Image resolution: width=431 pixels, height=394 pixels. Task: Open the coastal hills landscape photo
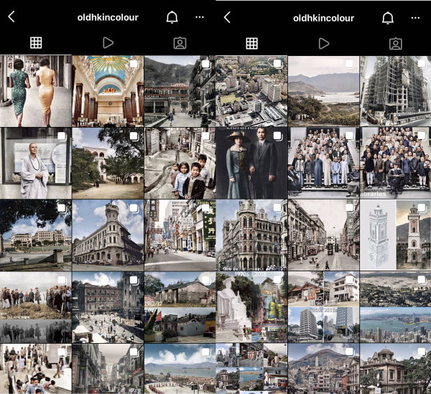(x=323, y=91)
